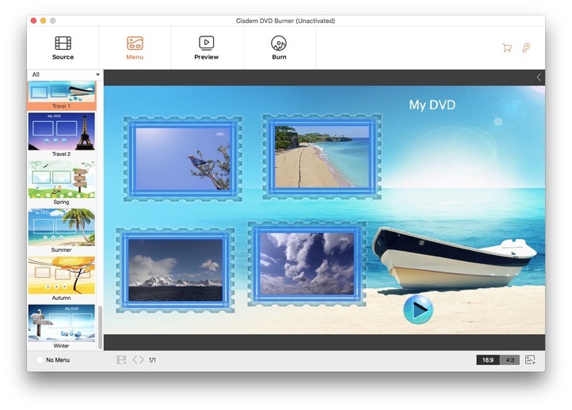Click the key activation icon
572x410 pixels.
[526, 47]
